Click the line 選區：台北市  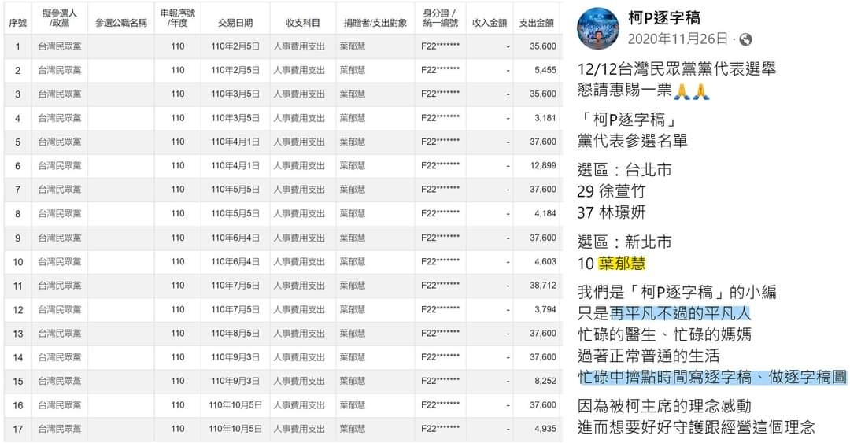(624, 170)
